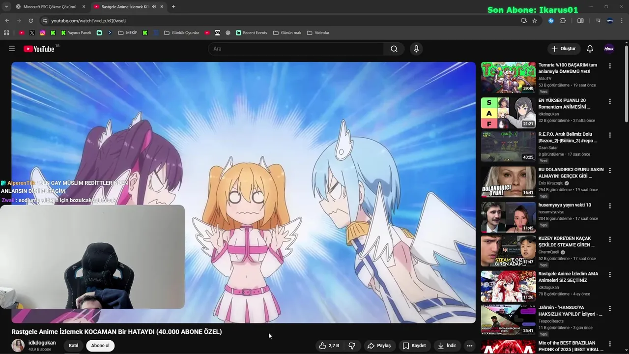Image resolution: width=629 pixels, height=354 pixels.
Task: Open the Instagram bookmark
Action: pos(43,33)
